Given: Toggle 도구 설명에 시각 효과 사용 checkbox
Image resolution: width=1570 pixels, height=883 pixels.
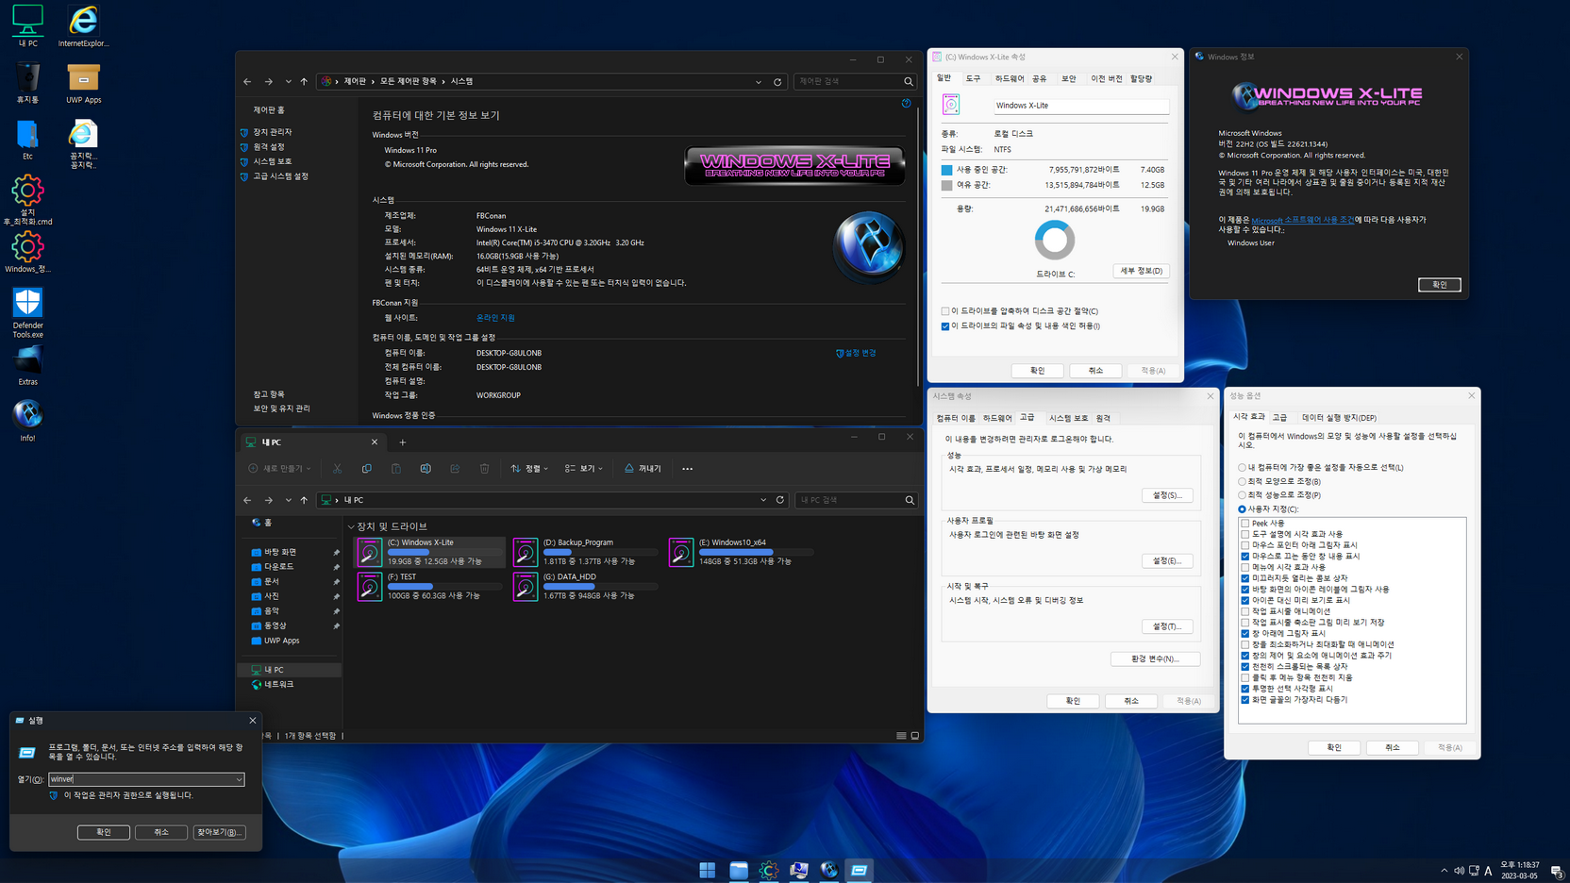Looking at the screenshot, I should (x=1245, y=534).
